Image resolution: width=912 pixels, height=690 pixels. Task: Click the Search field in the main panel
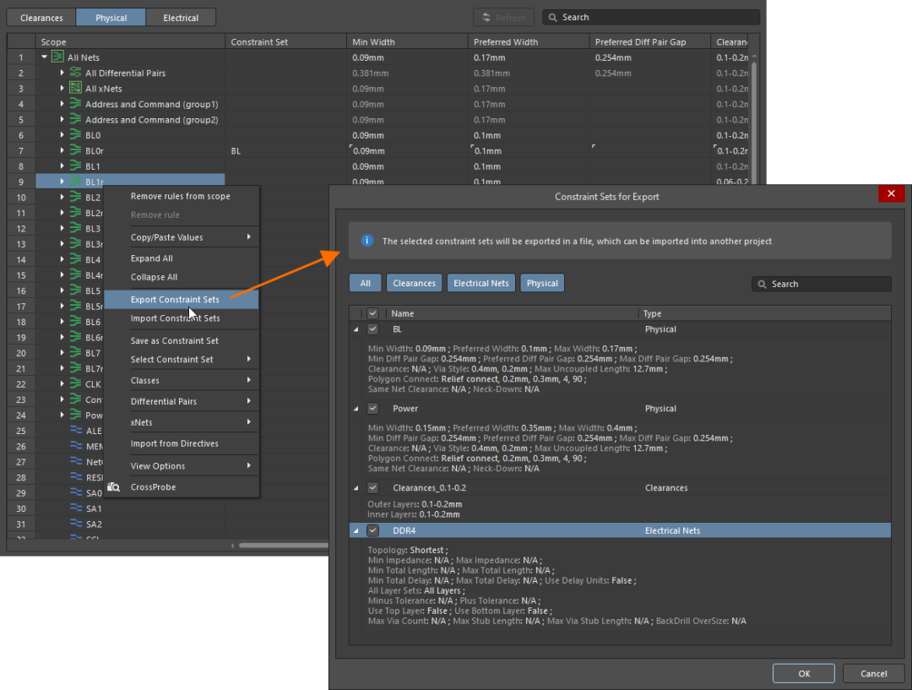tap(651, 18)
